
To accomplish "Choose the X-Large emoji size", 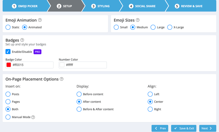I will 170,27.
